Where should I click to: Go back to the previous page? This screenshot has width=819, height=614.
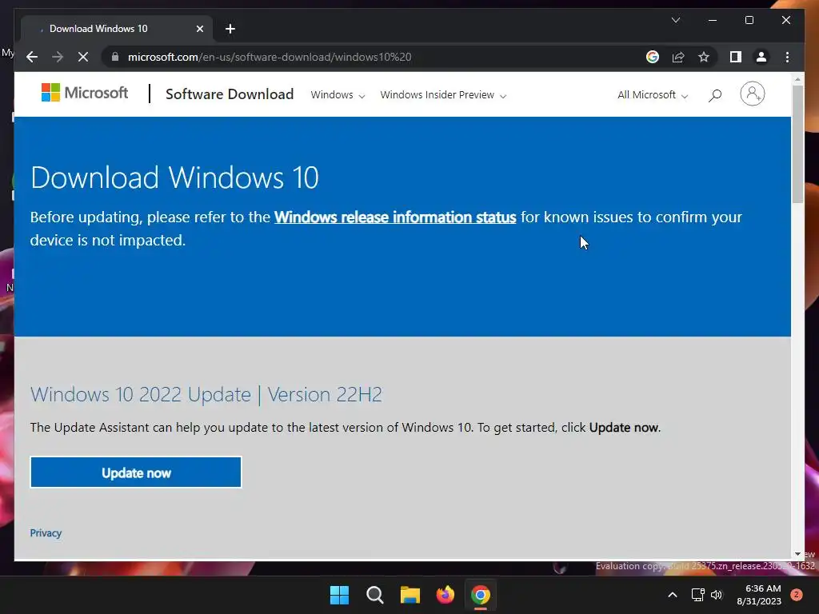tap(32, 57)
